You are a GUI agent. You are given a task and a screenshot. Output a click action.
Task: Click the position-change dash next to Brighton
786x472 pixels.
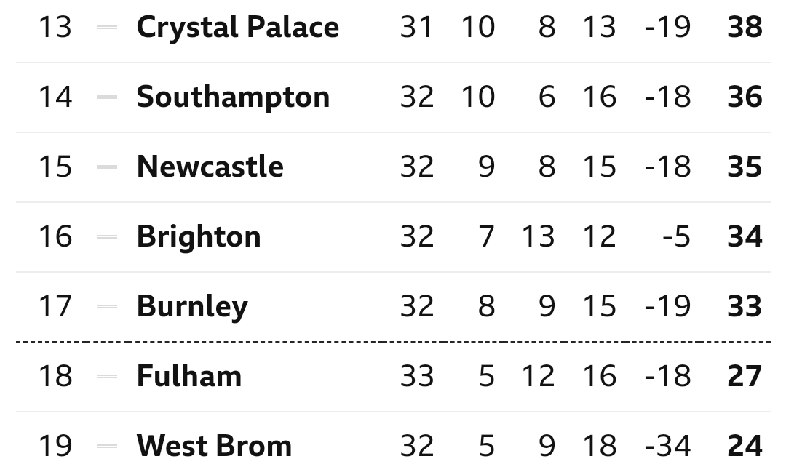point(107,237)
